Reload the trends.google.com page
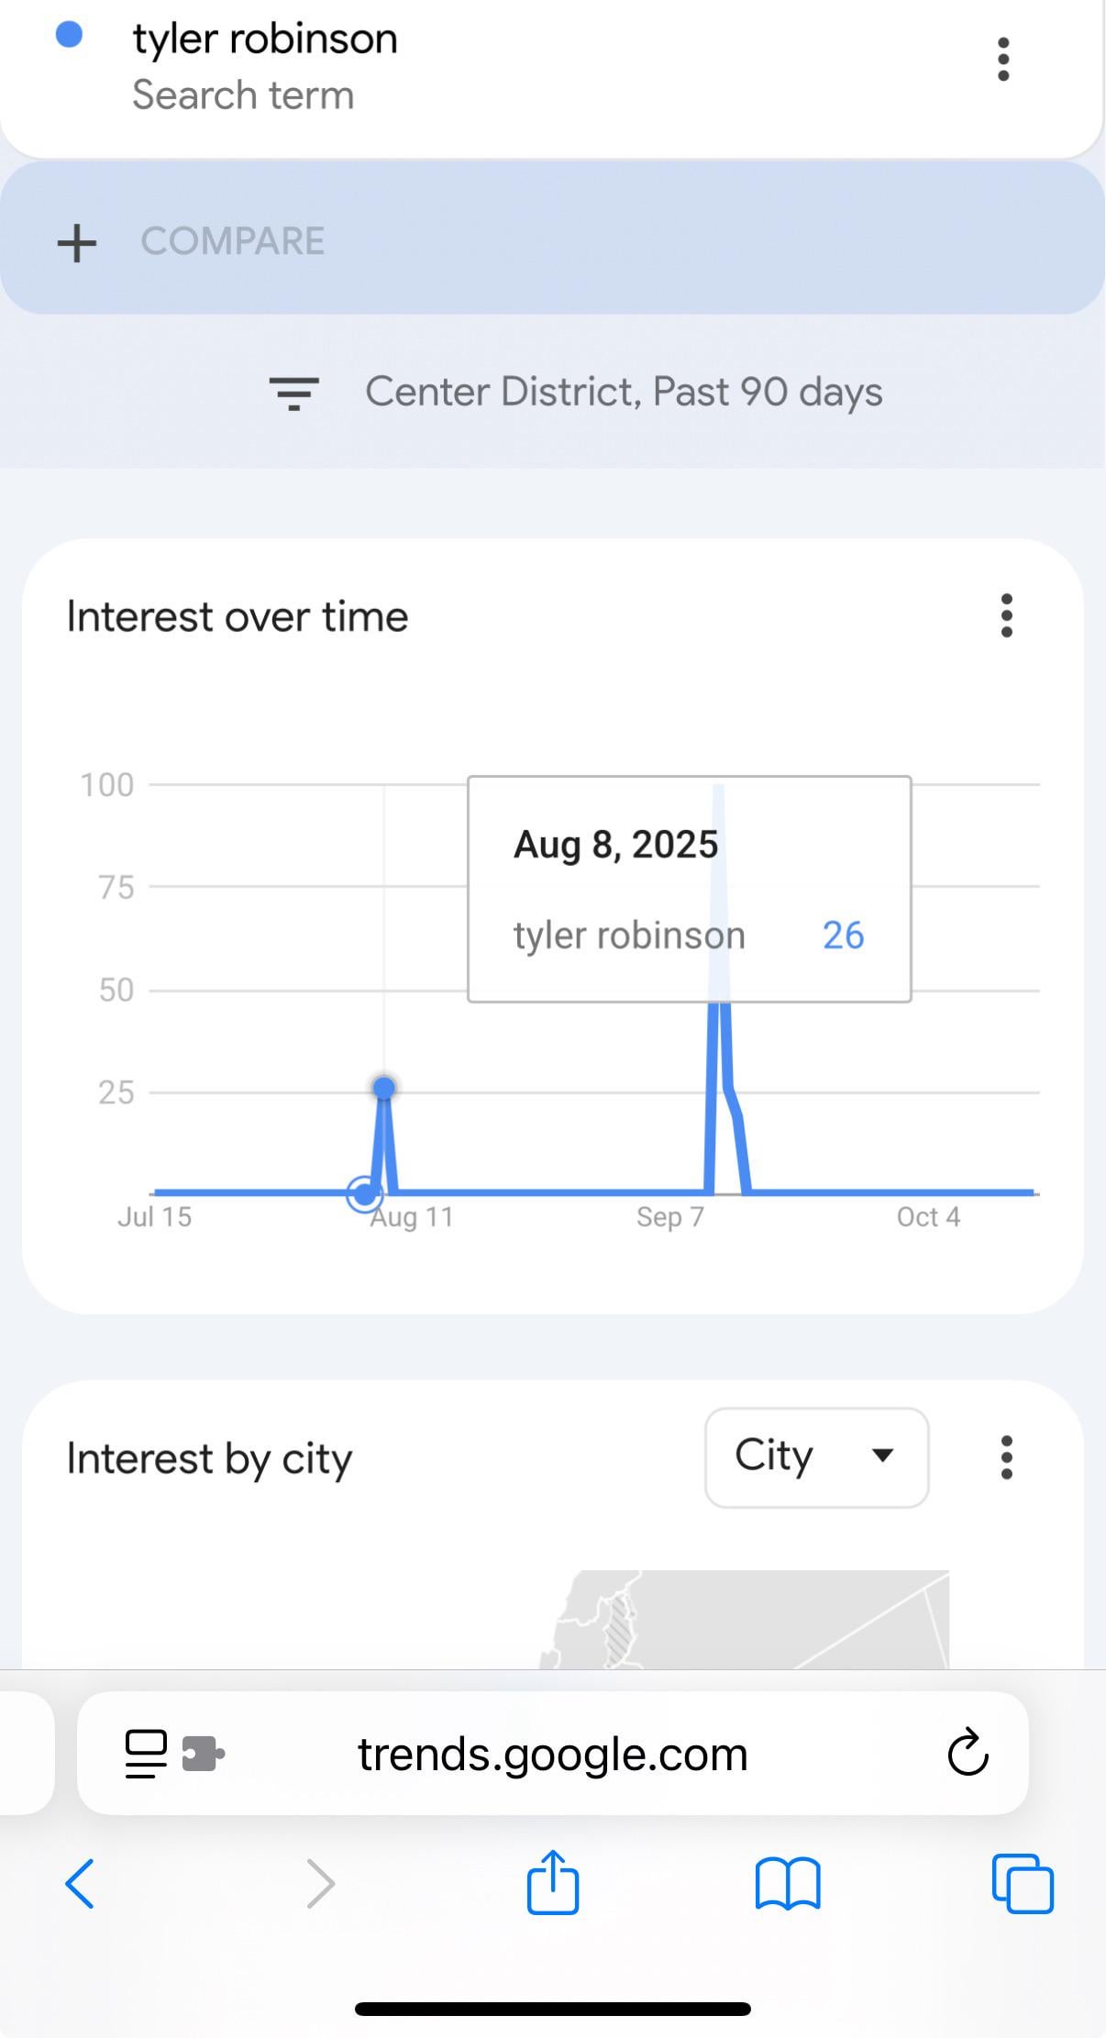Image resolution: width=1106 pixels, height=2038 pixels. (x=968, y=1753)
